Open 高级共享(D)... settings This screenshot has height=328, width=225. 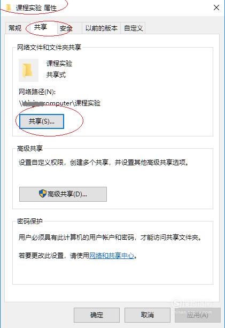(63, 194)
